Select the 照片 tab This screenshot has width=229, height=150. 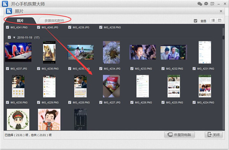click(20, 21)
